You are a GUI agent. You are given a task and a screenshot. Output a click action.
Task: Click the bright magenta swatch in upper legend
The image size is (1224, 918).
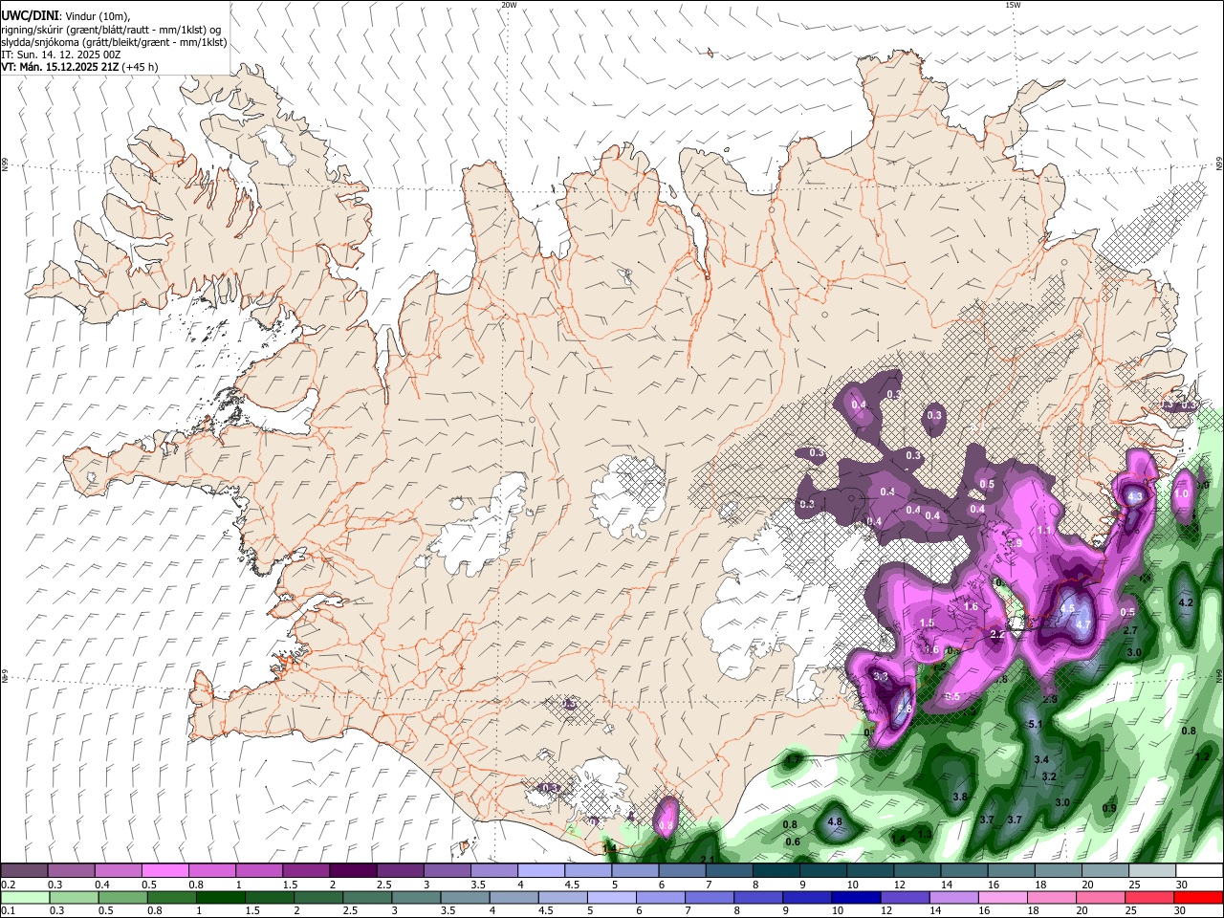[165, 871]
